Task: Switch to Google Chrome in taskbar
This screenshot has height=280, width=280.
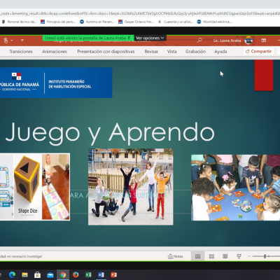Action: pos(63,275)
